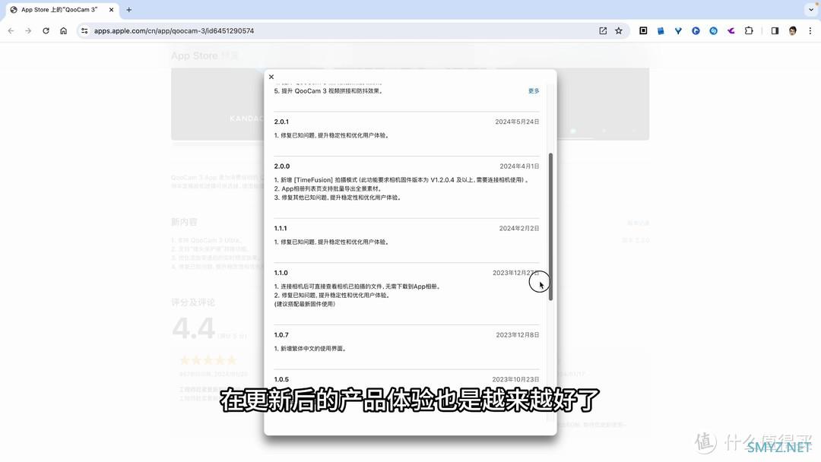Bookmark this page with the star
821x462 pixels.
pyautogui.click(x=619, y=31)
